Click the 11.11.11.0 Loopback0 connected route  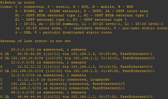point(55,79)
